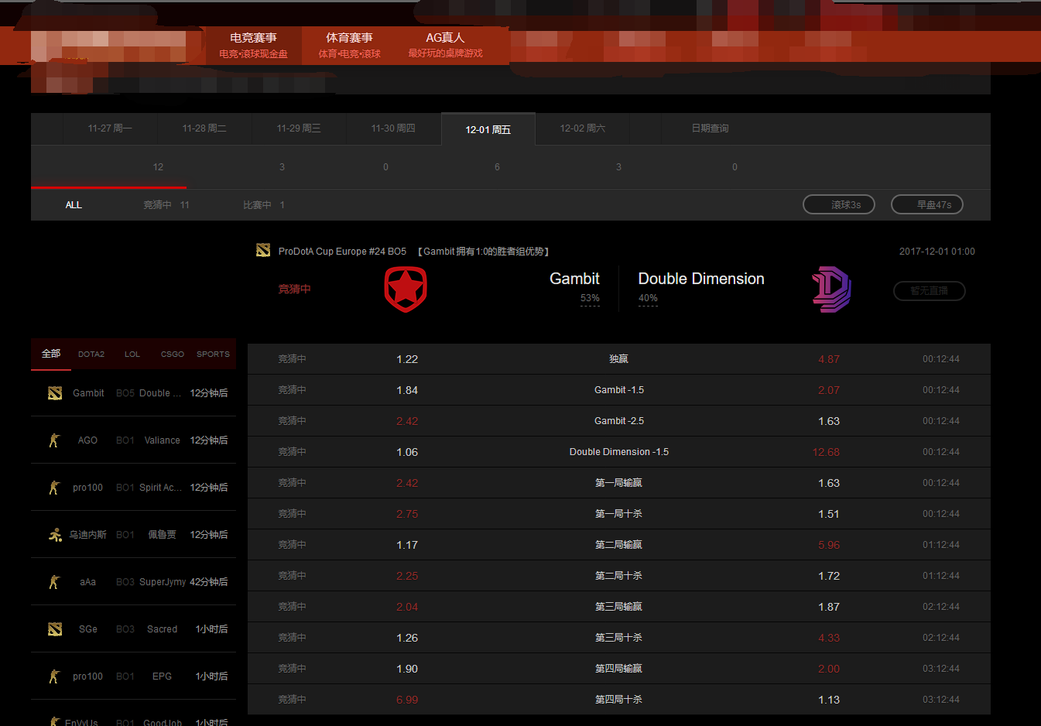Select the CSGO tab in sidebar
The height and width of the screenshot is (726, 1041).
pos(173,354)
